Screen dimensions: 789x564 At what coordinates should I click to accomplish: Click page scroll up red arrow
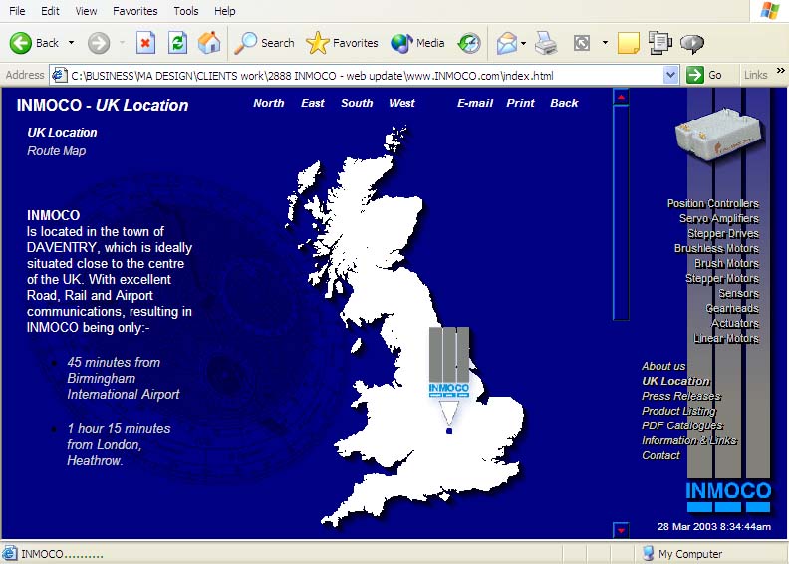click(621, 97)
